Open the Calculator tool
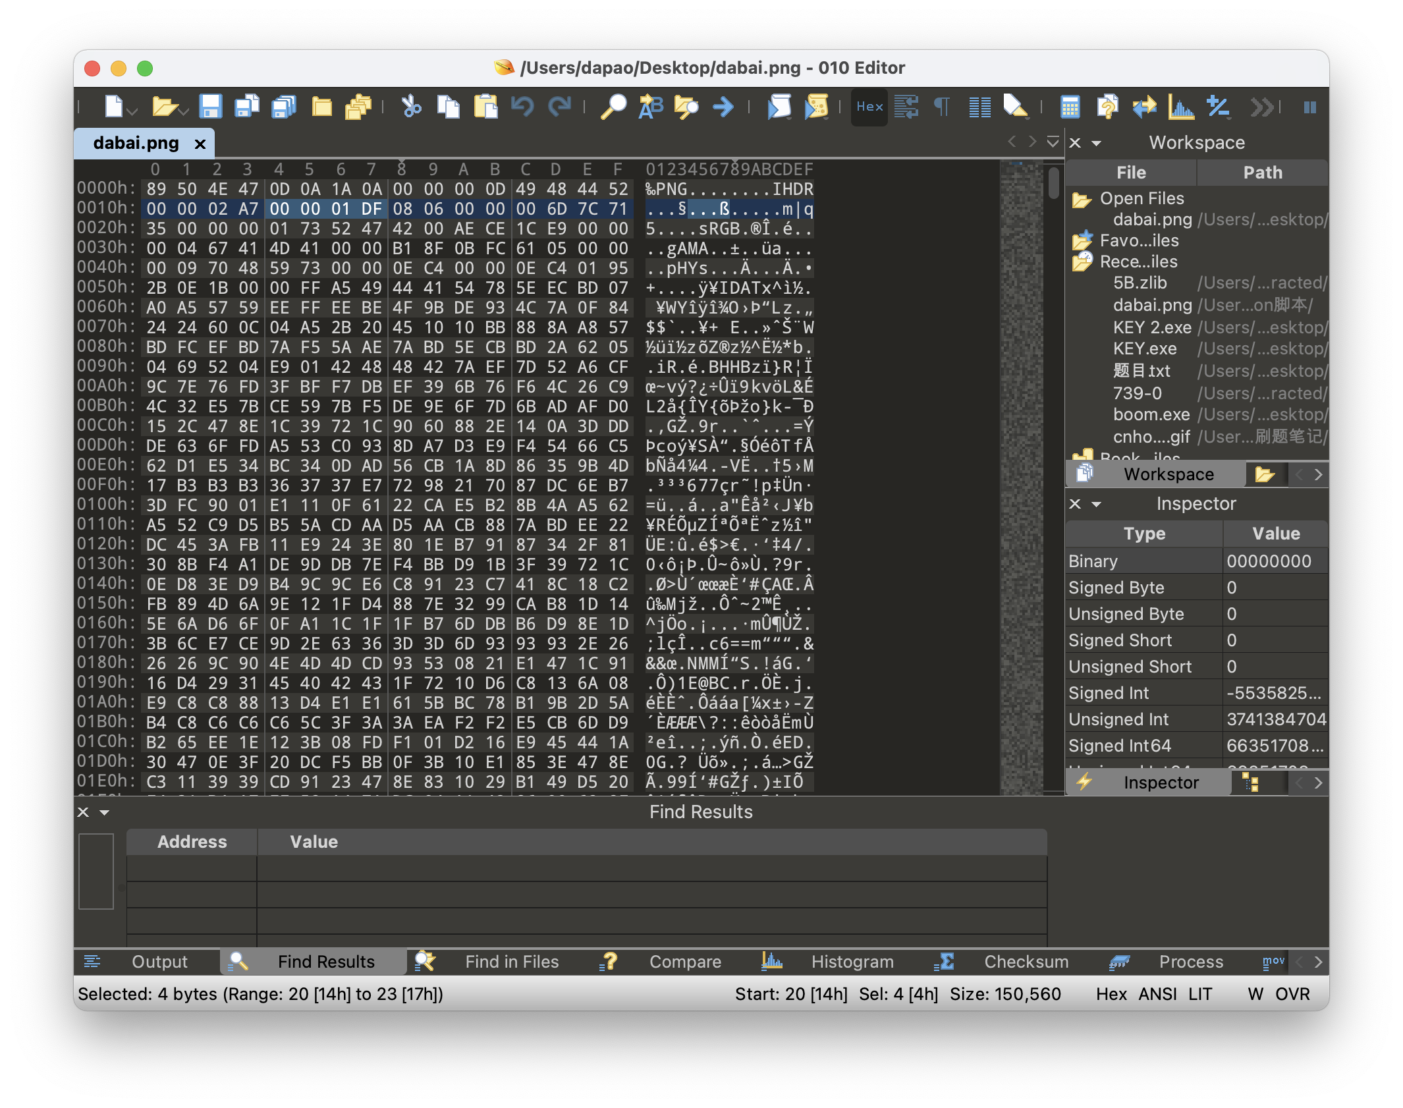Viewport: 1403px width, 1108px height. [1070, 106]
